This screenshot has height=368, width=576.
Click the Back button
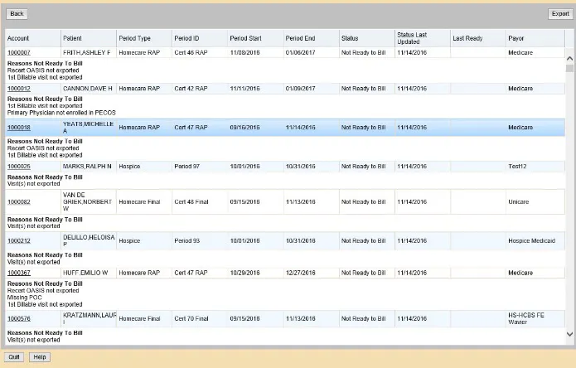pyautogui.click(x=17, y=14)
